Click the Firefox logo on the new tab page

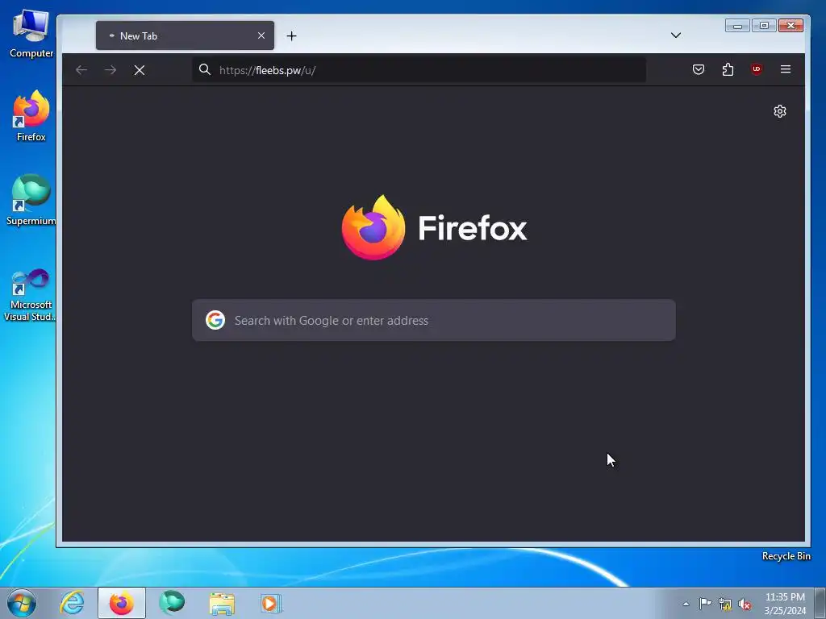(x=434, y=227)
